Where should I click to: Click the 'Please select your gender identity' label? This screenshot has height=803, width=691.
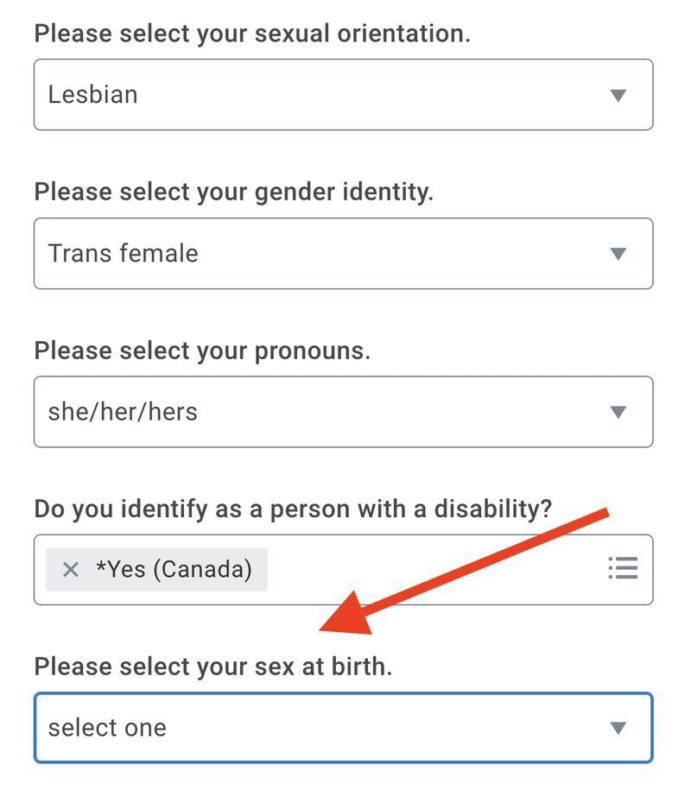pyautogui.click(x=233, y=192)
